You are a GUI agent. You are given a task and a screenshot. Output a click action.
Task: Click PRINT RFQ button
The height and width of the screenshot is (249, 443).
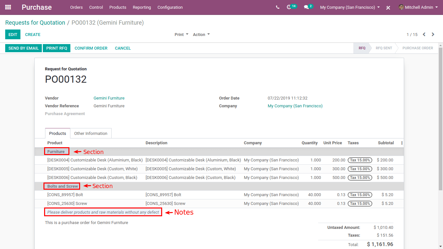point(57,48)
